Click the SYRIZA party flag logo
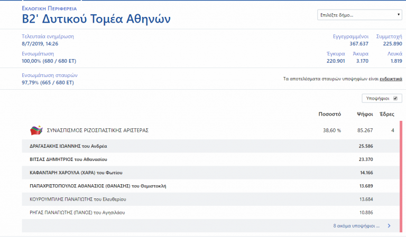Screen dimensions: 406x237 pos(36,130)
